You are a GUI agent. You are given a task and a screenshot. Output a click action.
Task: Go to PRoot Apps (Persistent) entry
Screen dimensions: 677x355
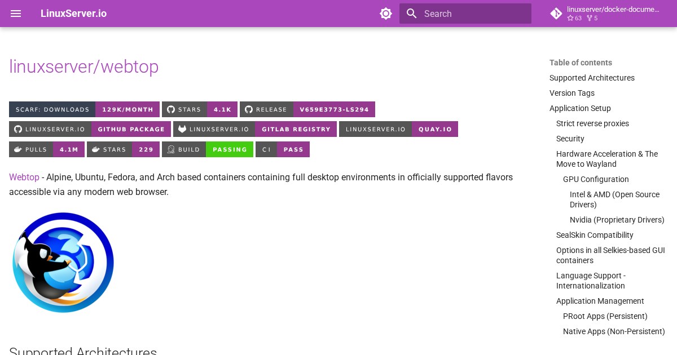(605, 316)
